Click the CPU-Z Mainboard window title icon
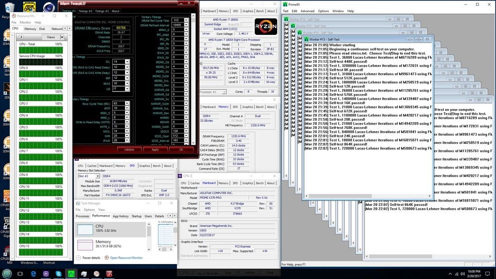The height and width of the screenshot is (279, 496). (x=180, y=176)
